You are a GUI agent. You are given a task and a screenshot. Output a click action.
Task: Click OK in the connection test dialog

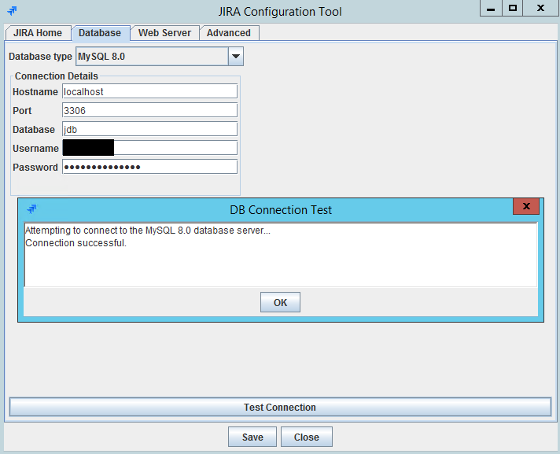280,302
